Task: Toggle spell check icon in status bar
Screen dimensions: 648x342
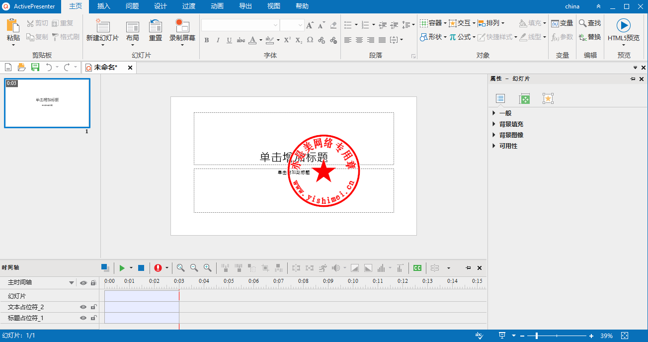Action: pyautogui.click(x=479, y=336)
